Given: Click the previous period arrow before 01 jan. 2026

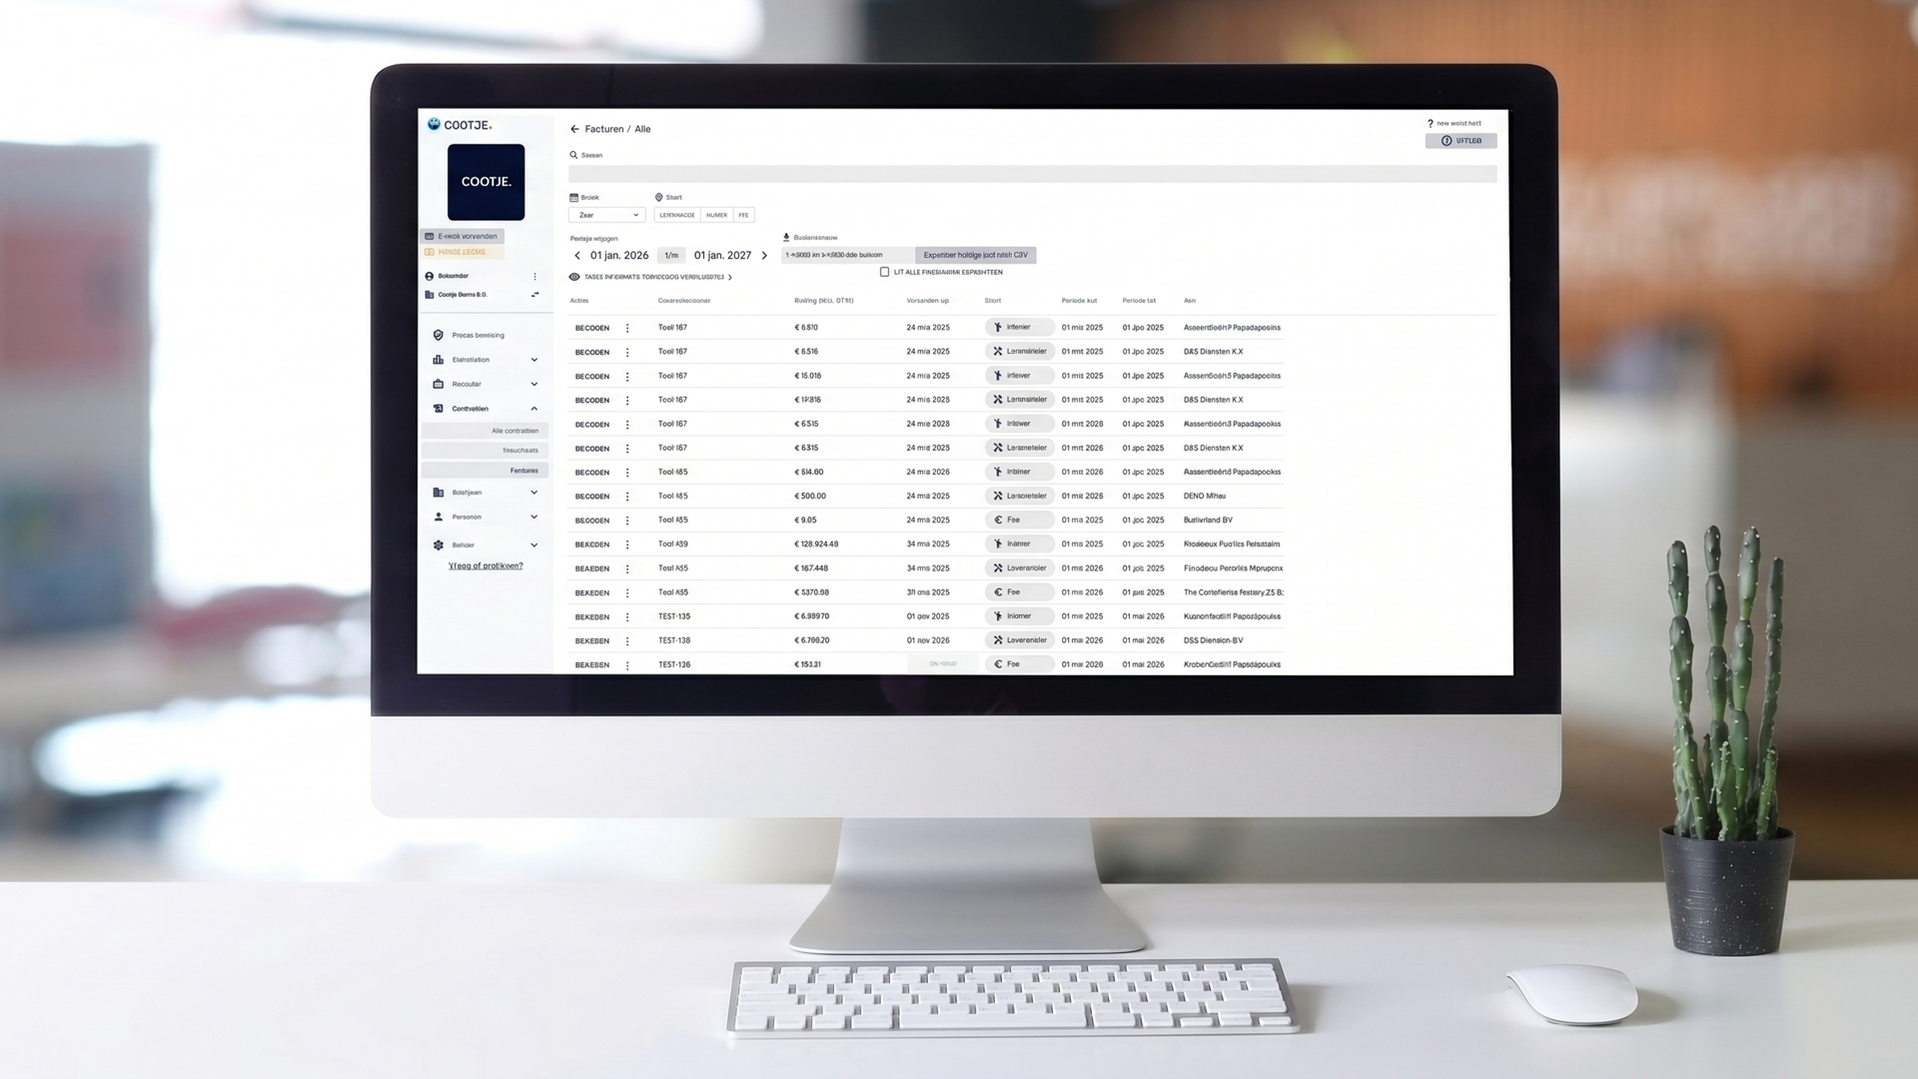Looking at the screenshot, I should [x=577, y=256].
